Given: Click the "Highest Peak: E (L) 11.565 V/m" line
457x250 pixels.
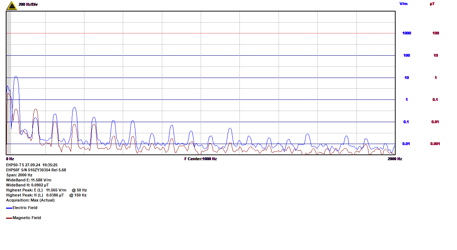Looking at the screenshot, I should click(x=36, y=190).
